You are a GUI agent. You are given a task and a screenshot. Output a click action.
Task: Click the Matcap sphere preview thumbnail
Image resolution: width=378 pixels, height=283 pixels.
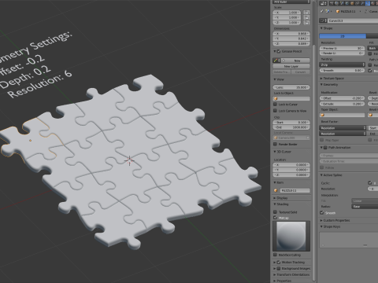291,236
